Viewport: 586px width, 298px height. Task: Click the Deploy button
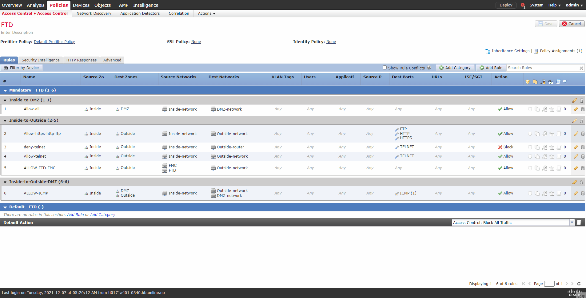[506, 5]
